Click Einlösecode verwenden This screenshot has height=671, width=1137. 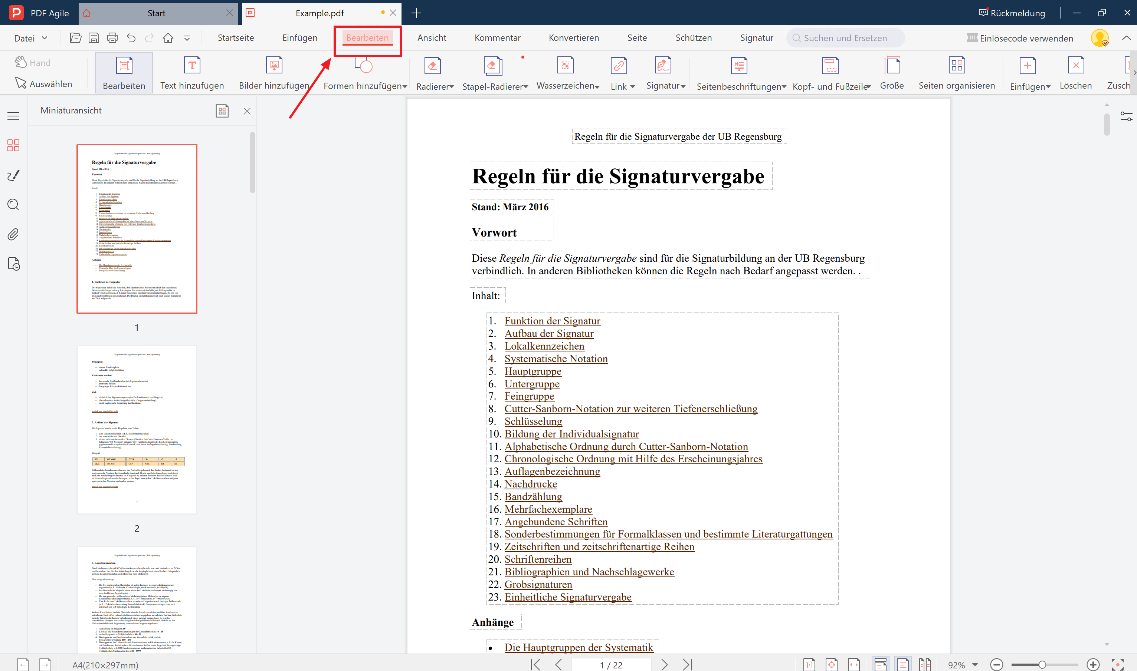click(x=1020, y=39)
